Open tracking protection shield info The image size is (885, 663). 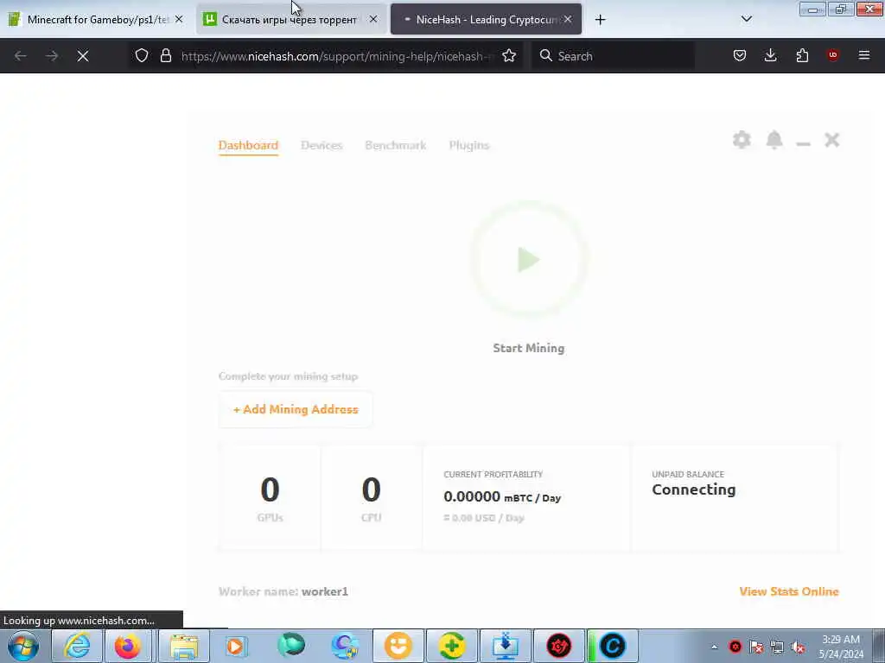pyautogui.click(x=142, y=55)
